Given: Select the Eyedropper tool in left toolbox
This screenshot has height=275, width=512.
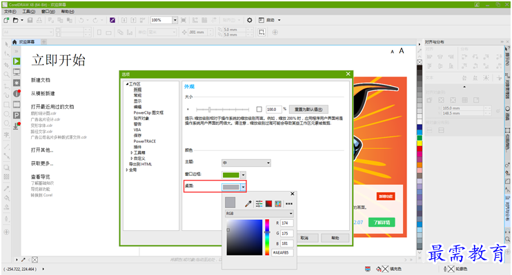Looking at the screenshot, I should (6, 189).
